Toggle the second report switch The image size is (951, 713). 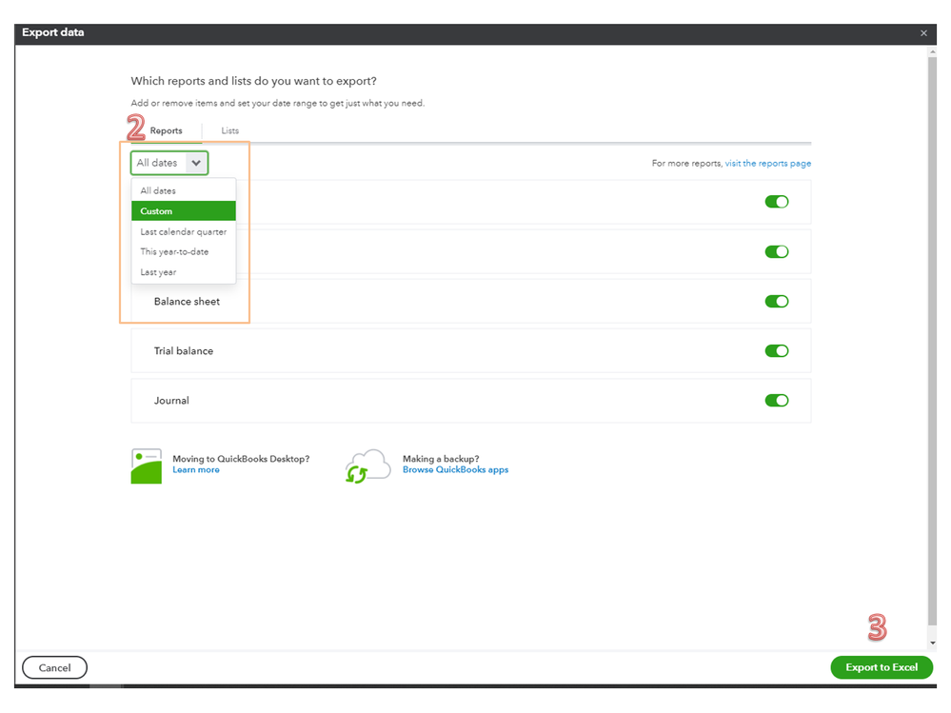click(x=777, y=251)
